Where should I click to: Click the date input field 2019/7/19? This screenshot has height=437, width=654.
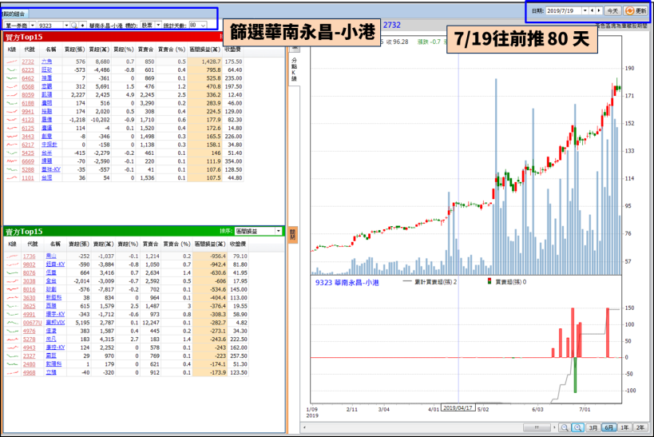[564, 11]
